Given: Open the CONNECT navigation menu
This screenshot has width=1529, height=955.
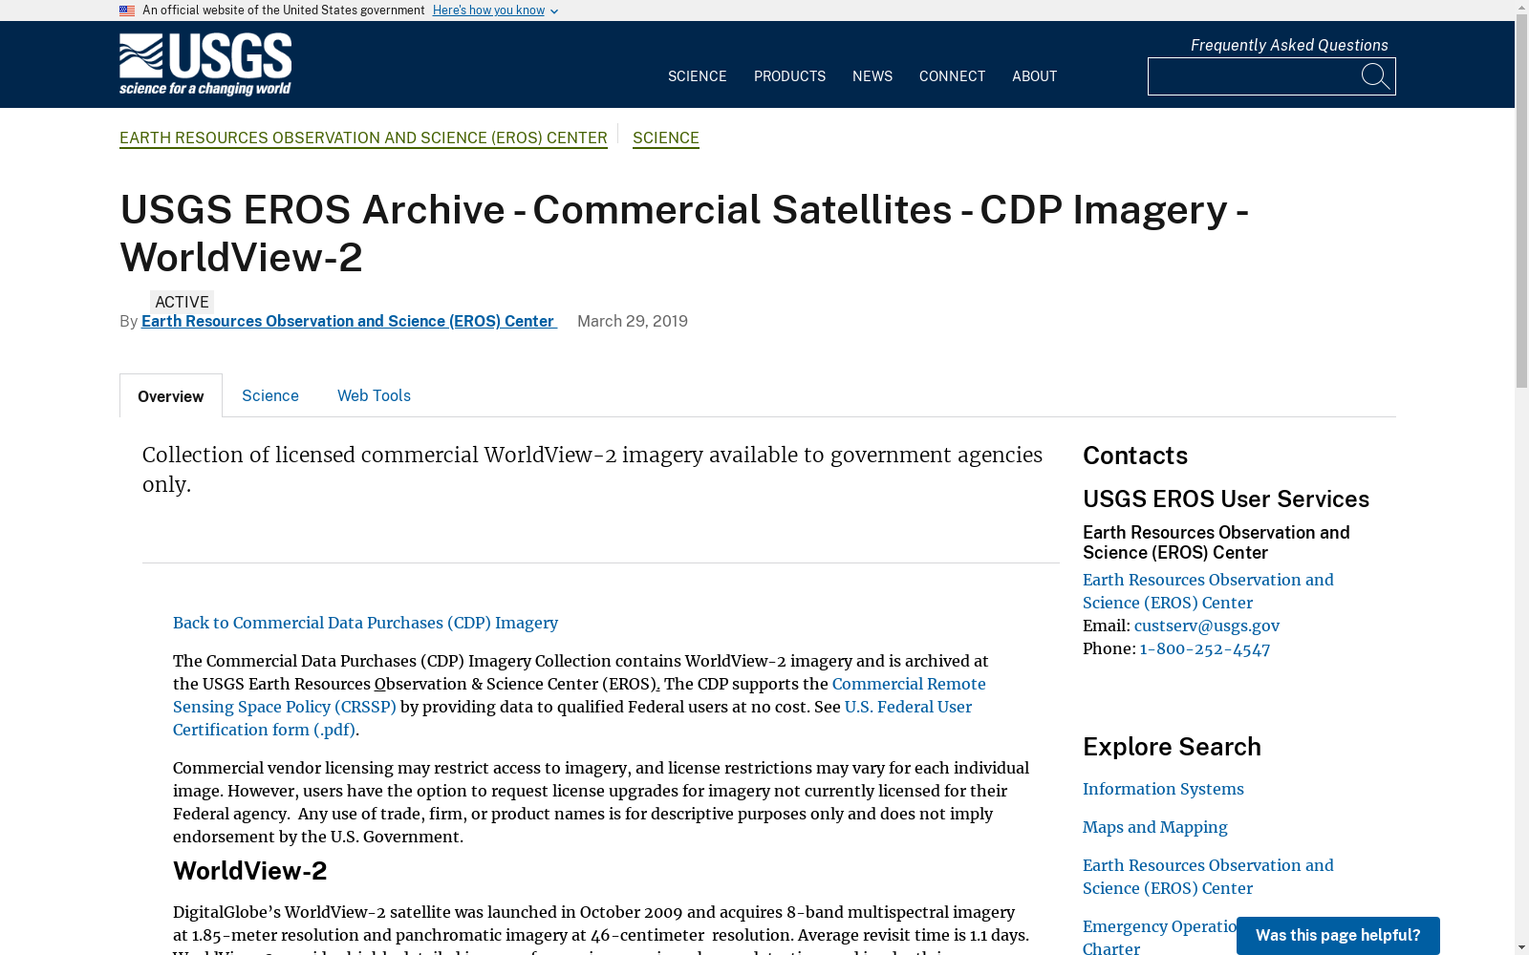Looking at the screenshot, I should 952,76.
